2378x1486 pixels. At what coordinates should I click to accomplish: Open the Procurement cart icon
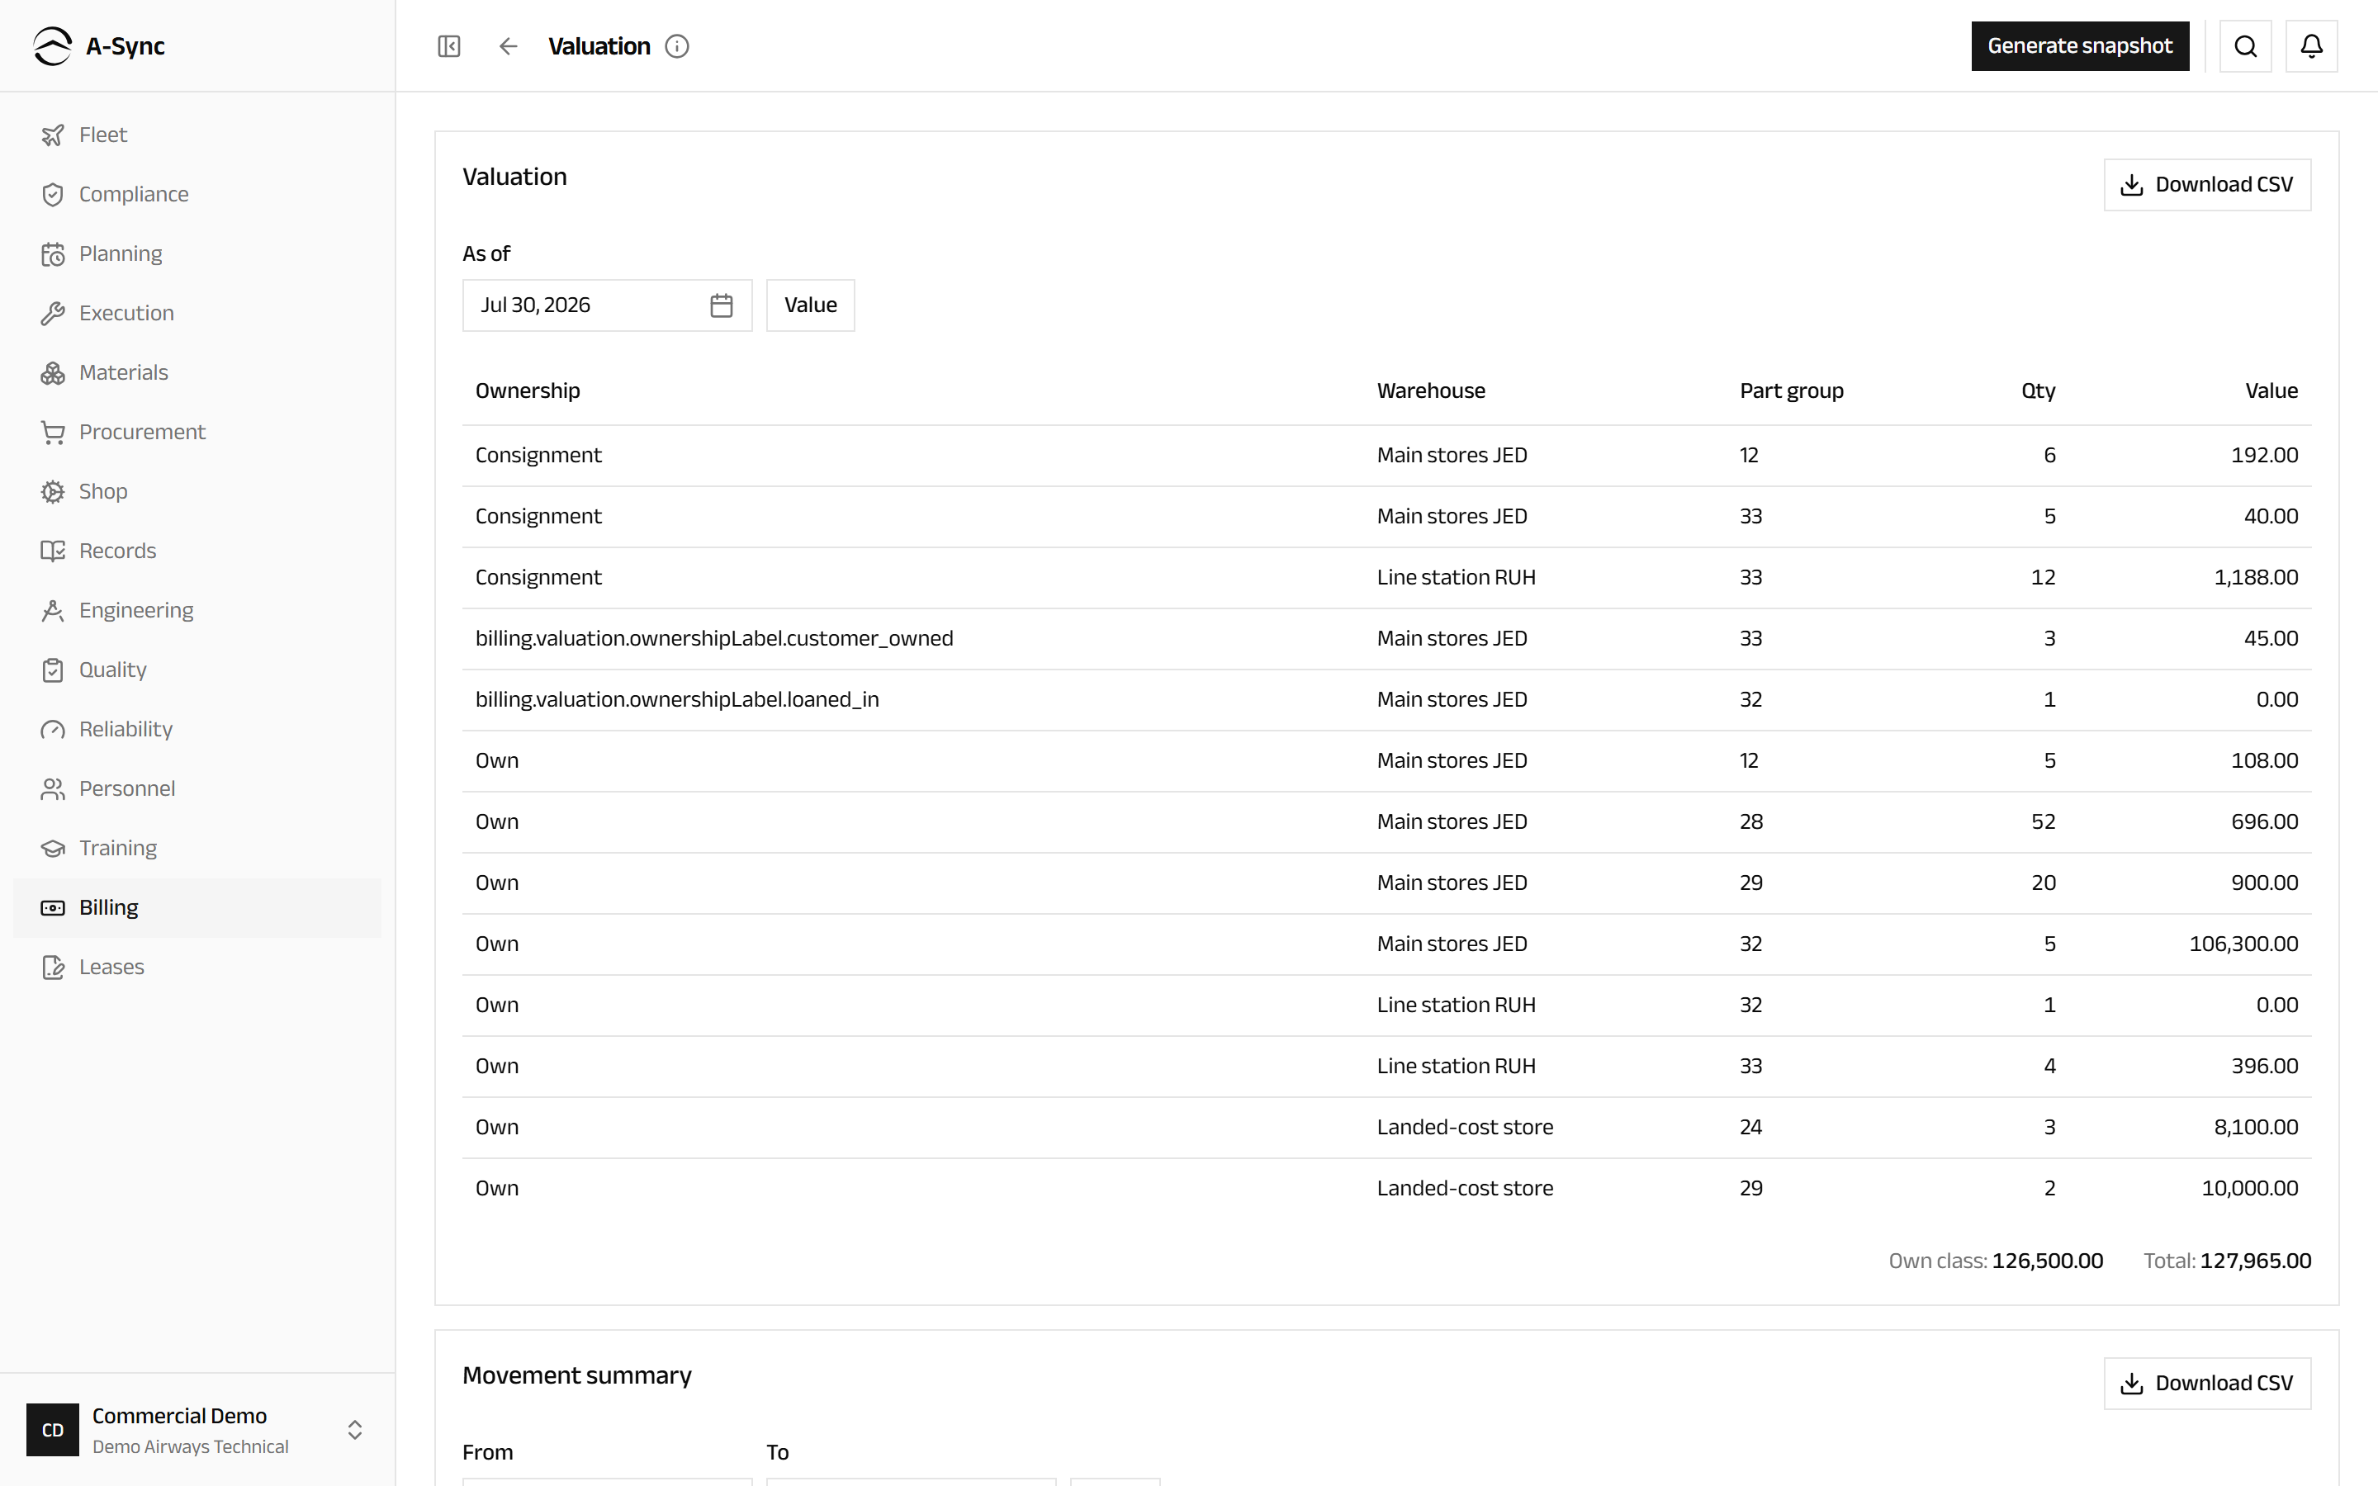[x=53, y=433]
